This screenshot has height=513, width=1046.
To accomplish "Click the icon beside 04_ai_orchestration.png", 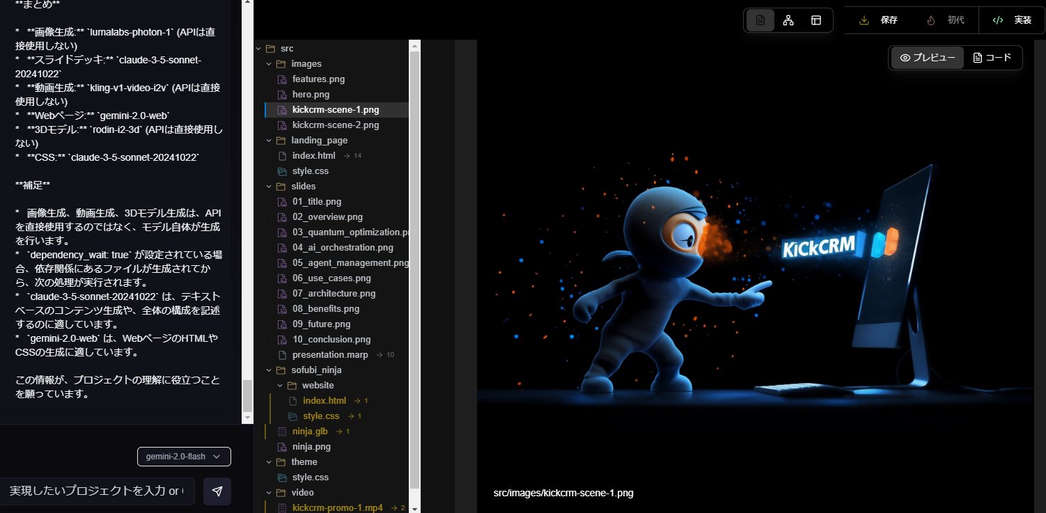I will point(282,248).
